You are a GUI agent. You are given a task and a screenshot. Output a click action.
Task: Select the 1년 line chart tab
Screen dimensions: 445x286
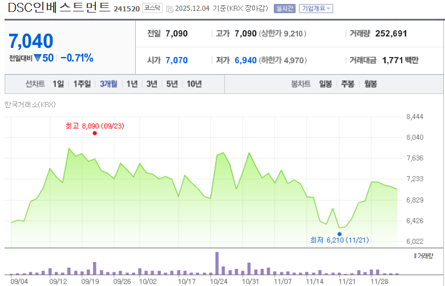coord(132,84)
